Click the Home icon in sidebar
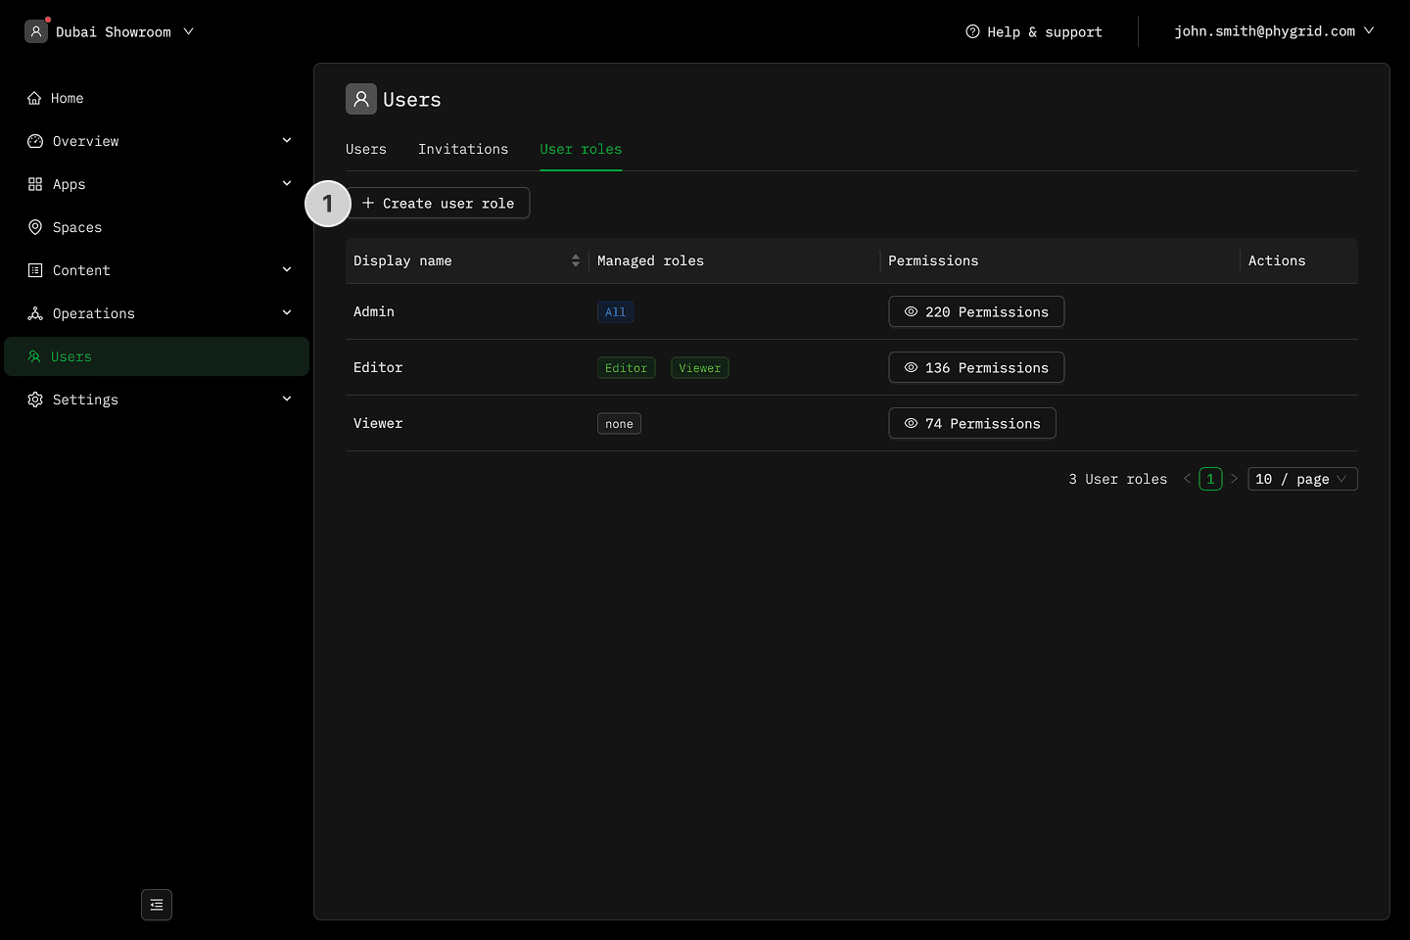Image resolution: width=1410 pixels, height=940 pixels. [34, 98]
